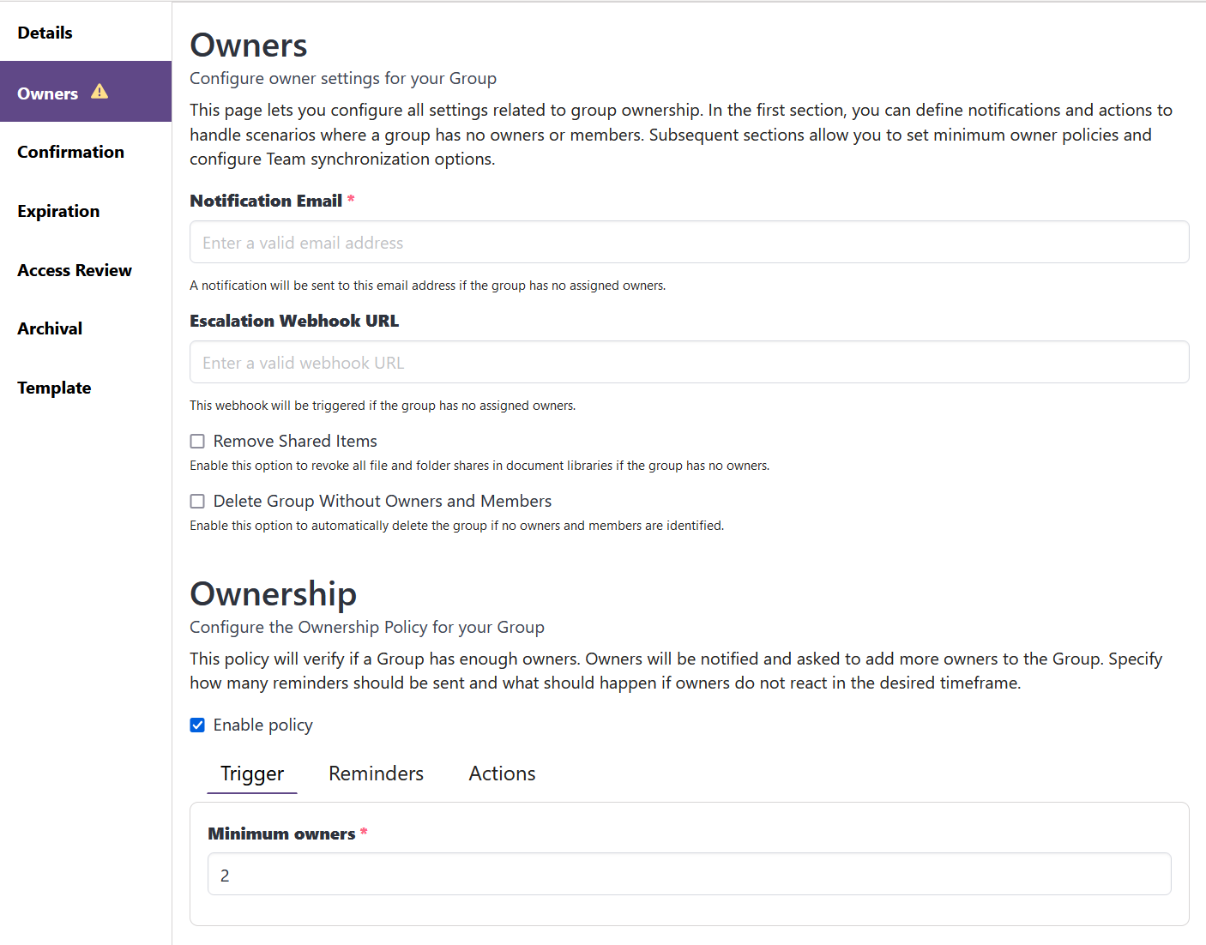
Task: Switch to the Template page
Action: tap(54, 388)
